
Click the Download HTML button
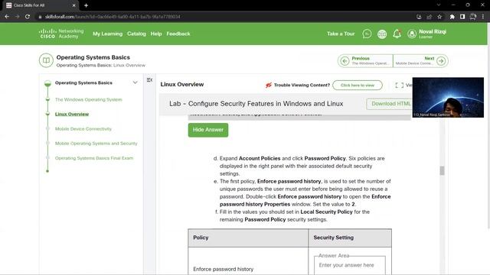[390, 104]
